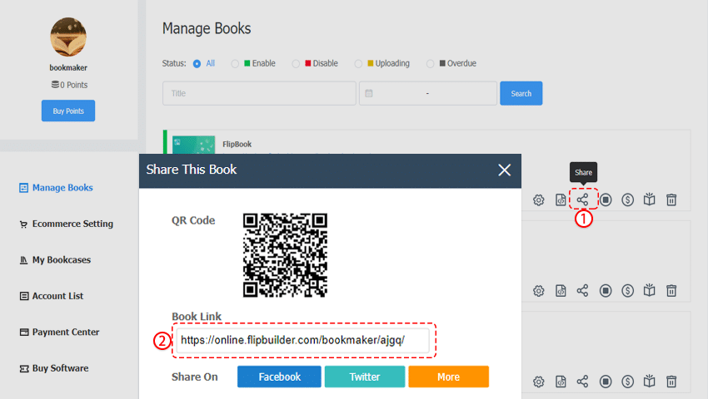Screen dimensions: 708x399
Task: Click the Share icon in FlipBook row
Action: pyautogui.click(x=582, y=199)
